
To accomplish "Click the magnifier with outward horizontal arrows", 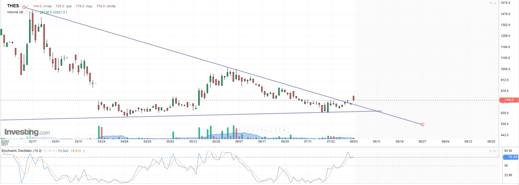I will click(266, 130).
